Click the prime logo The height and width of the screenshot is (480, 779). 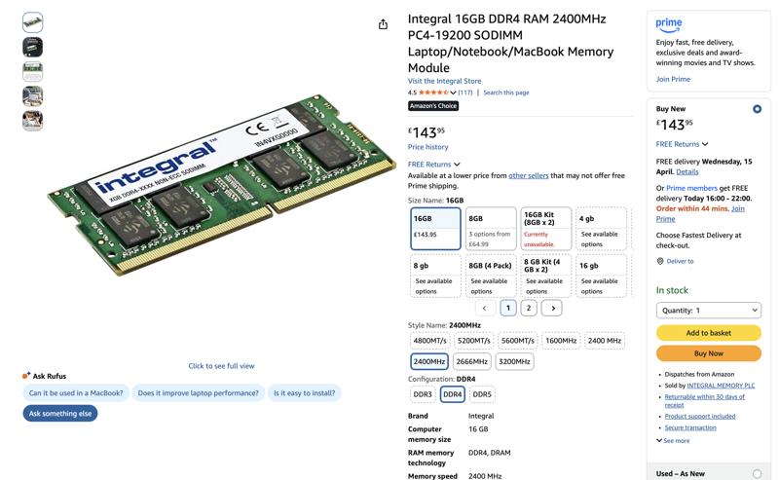point(669,25)
